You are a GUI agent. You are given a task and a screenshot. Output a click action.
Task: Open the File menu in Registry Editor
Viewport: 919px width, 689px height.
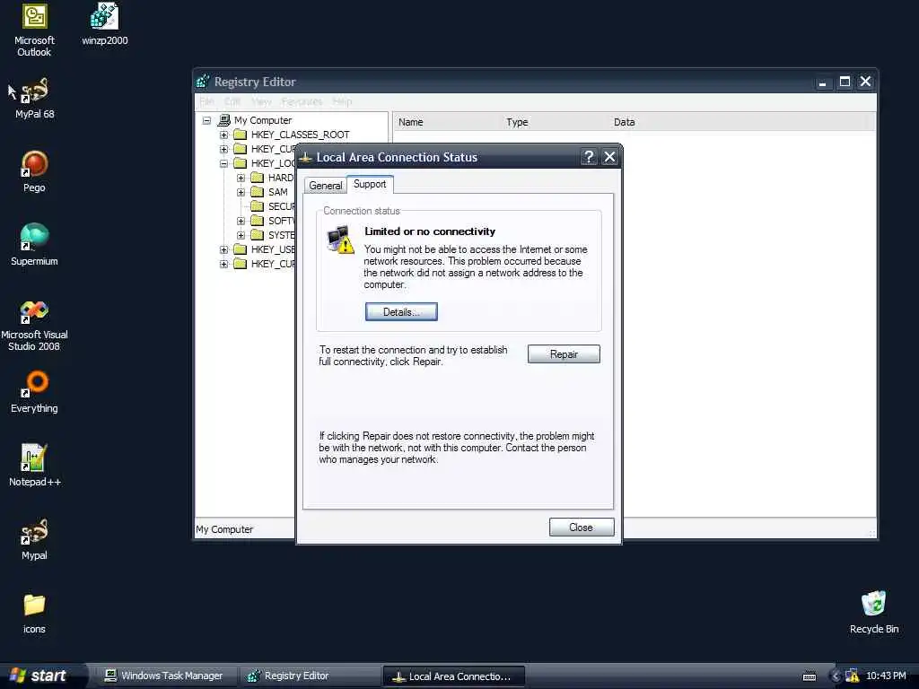(206, 101)
